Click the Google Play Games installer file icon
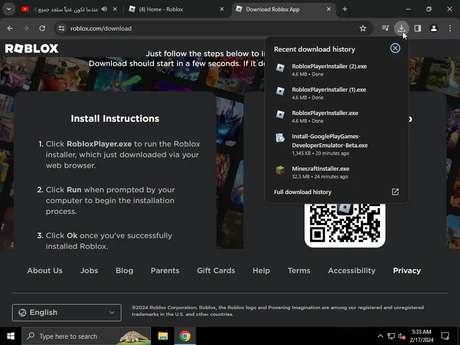Image resolution: width=460 pixels, height=345 pixels. pos(280,137)
